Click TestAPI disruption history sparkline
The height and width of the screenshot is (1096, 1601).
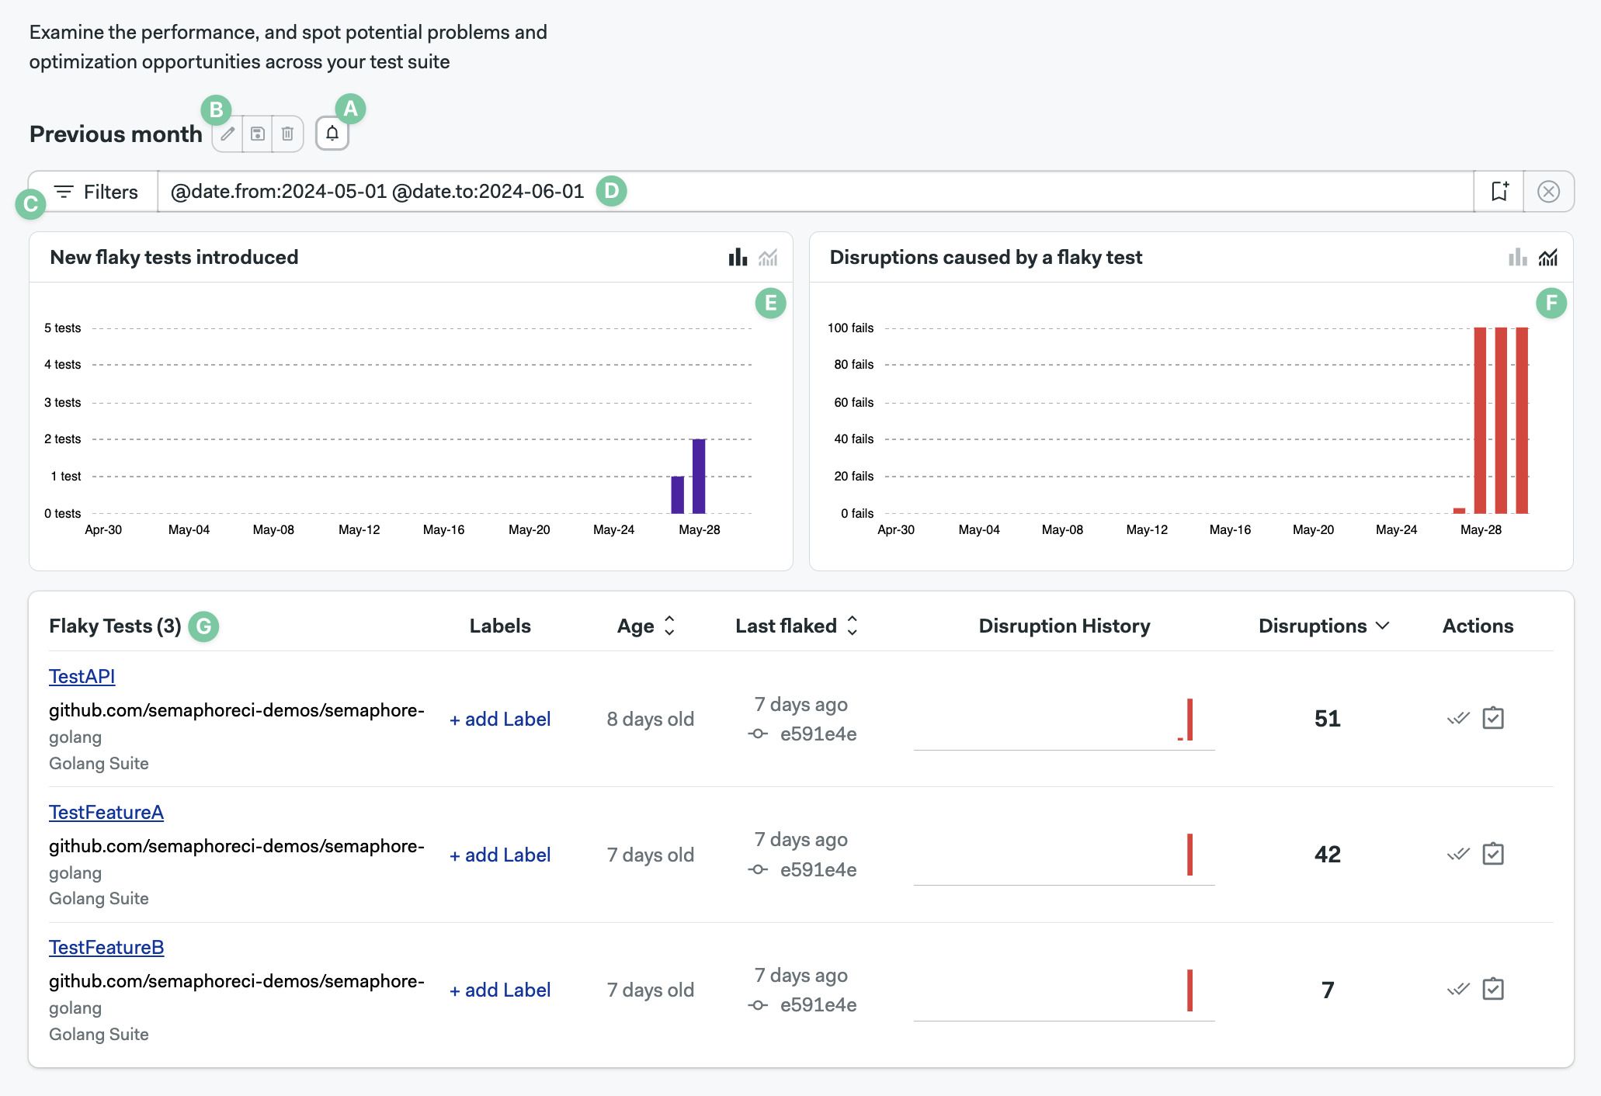coord(1064,722)
